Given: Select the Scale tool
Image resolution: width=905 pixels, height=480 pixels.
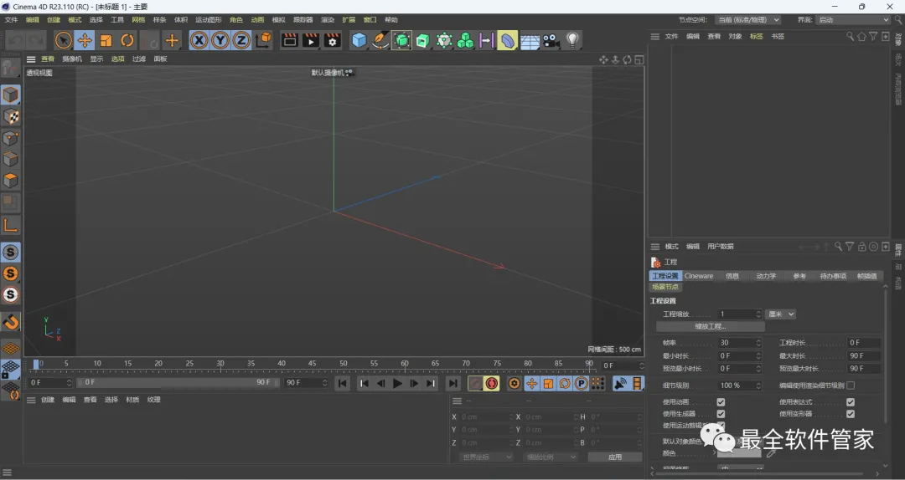Looking at the screenshot, I should 106,40.
